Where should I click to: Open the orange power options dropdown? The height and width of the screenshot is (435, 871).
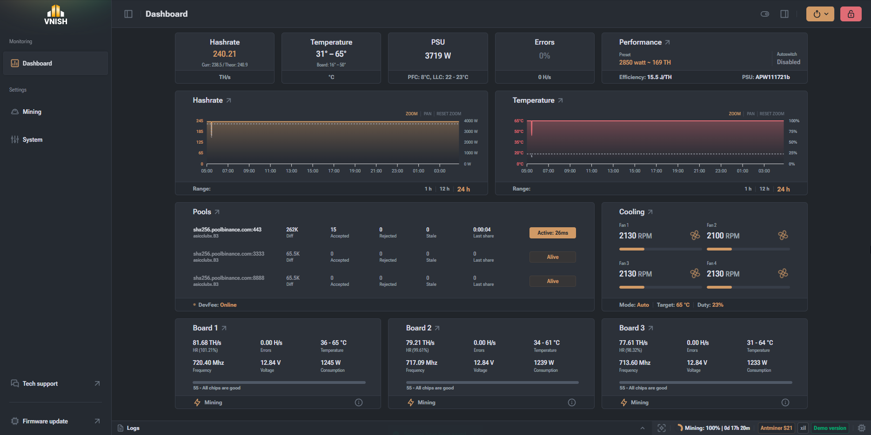[x=820, y=14]
